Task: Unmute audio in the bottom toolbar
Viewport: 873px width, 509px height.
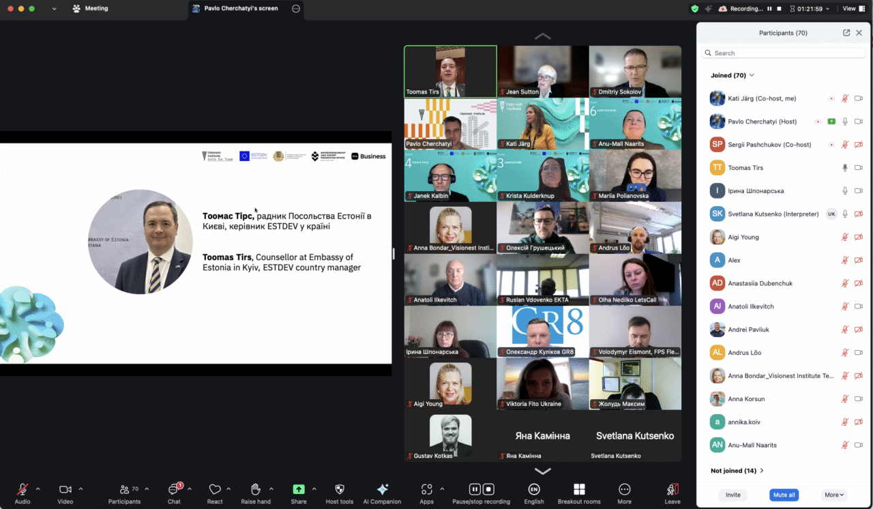Action: coord(23,490)
